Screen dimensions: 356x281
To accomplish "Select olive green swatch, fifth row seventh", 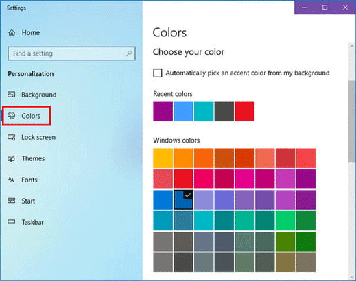I will coord(285,241).
